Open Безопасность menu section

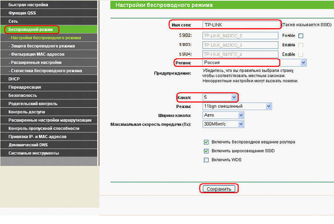49,96
